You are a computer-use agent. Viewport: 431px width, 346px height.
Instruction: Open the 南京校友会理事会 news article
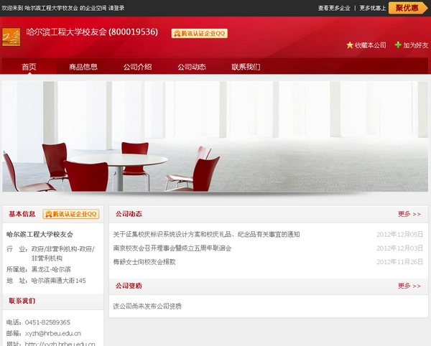click(172, 248)
